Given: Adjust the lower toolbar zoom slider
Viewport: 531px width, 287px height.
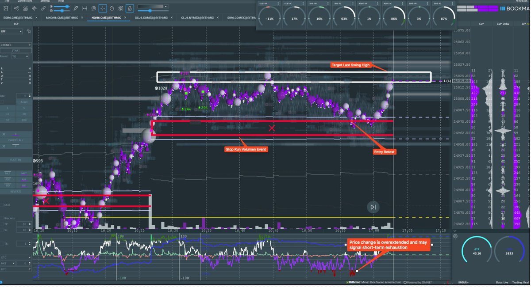Looking at the screenshot, I should click(x=62, y=11).
